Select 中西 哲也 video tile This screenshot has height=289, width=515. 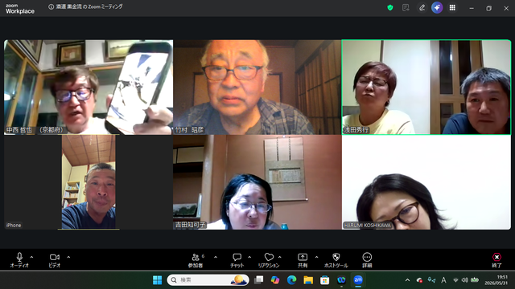89,88
